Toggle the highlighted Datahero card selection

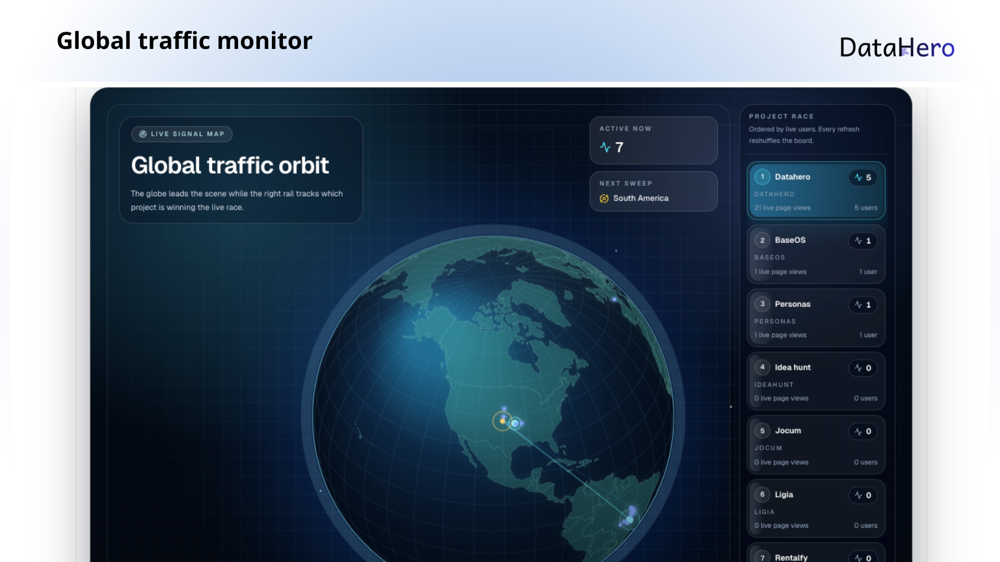coord(816,190)
